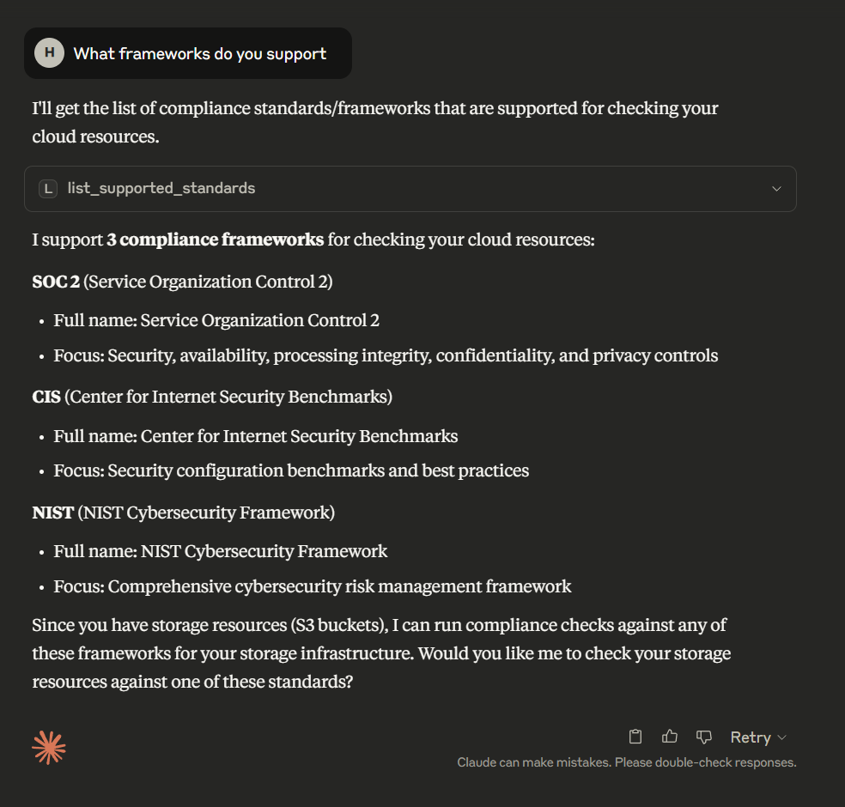Collapse the tool call using its chevron

click(776, 188)
